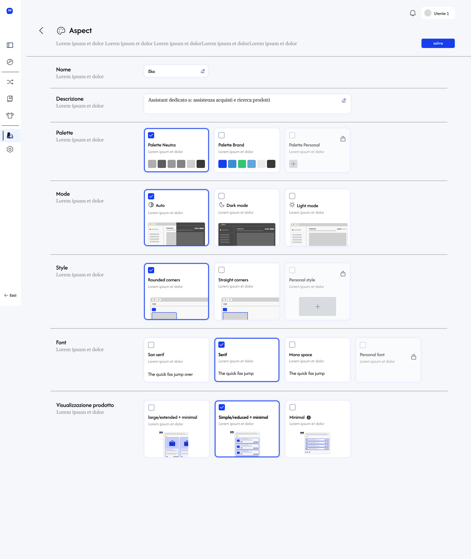Screen dimensions: 471x559
Task: Open the Utente 1 account button
Action: tap(438, 13)
